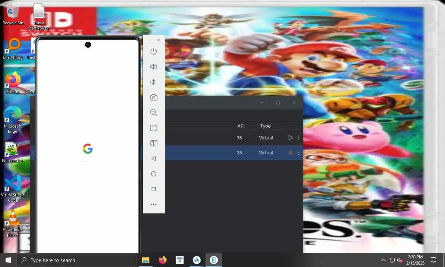445x267 pixels.
Task: Open more options for API 35 device
Action: tap(298, 138)
